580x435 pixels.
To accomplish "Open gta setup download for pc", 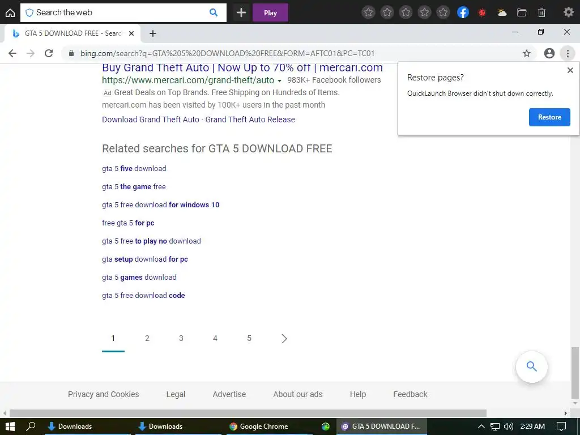I will (x=144, y=259).
